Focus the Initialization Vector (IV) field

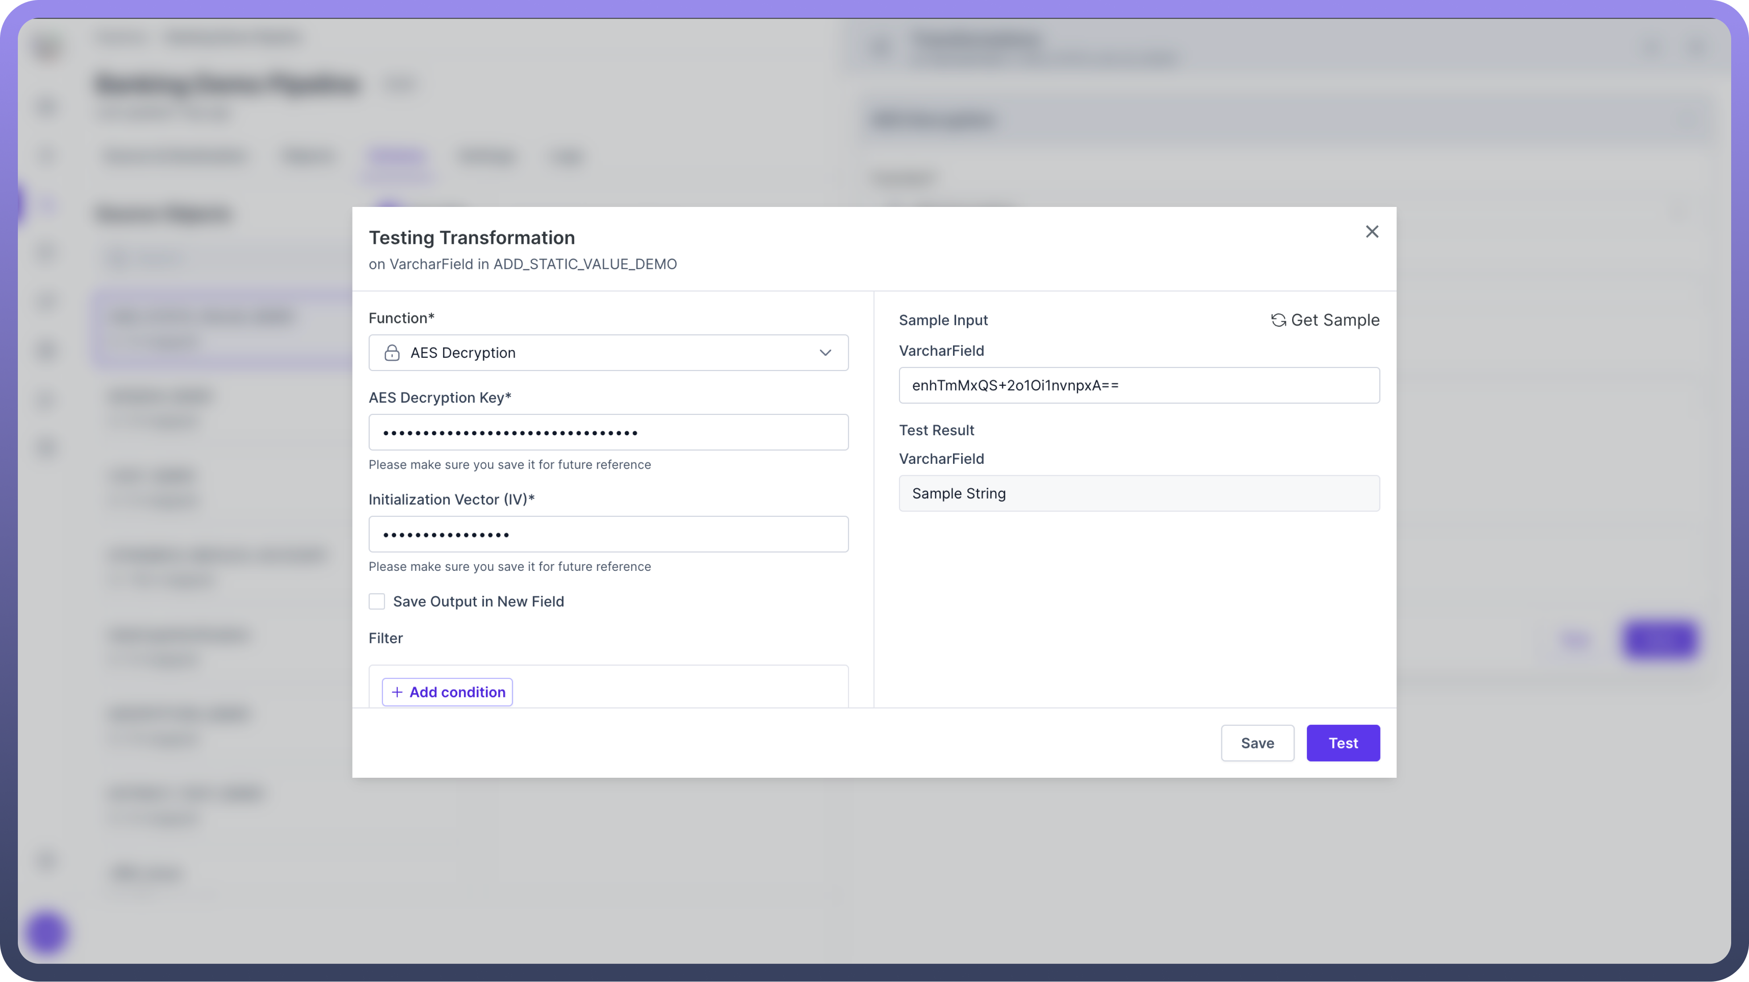(x=608, y=534)
